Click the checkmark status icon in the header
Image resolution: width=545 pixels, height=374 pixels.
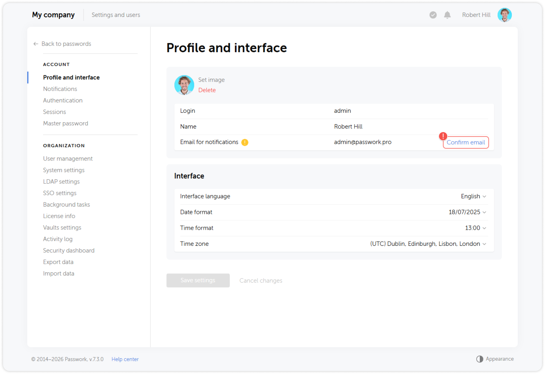point(433,15)
